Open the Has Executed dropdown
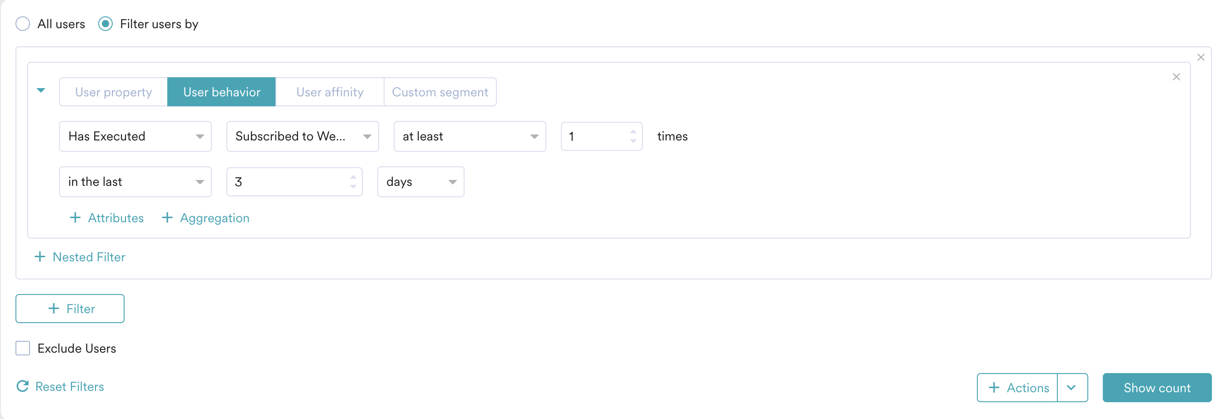 pyautogui.click(x=135, y=136)
